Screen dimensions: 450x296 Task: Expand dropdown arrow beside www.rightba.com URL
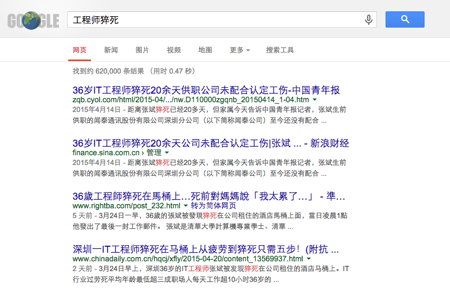coord(186,206)
